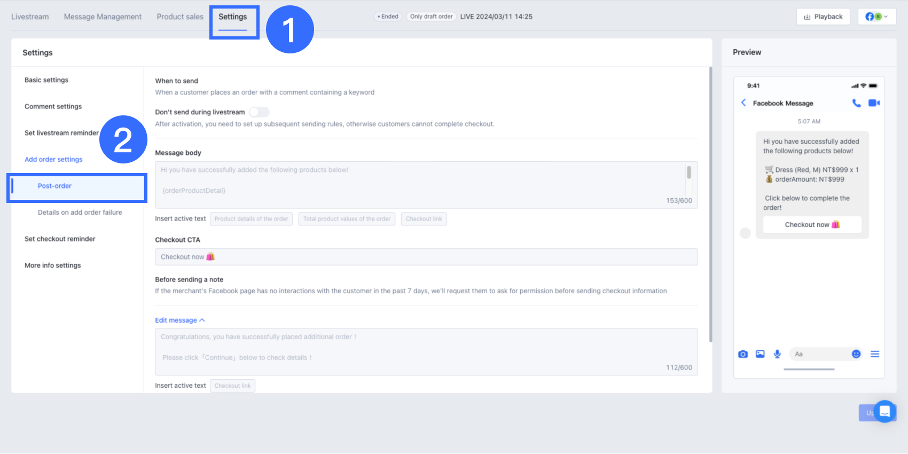
Task: Click the image gallery icon in preview
Action: [x=760, y=354]
